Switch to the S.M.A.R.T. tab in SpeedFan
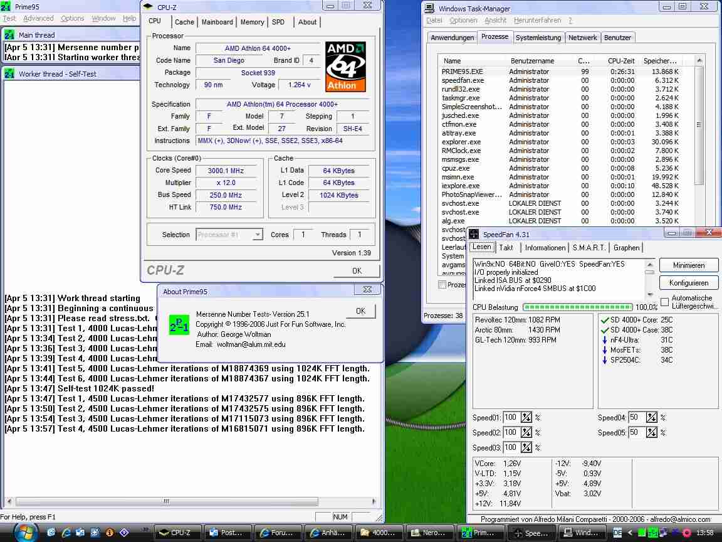This screenshot has width=722, height=542. click(589, 248)
